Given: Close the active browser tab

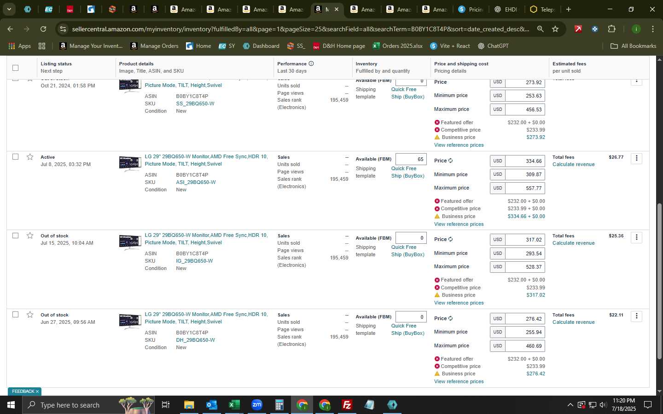Looking at the screenshot, I should click(x=337, y=9).
